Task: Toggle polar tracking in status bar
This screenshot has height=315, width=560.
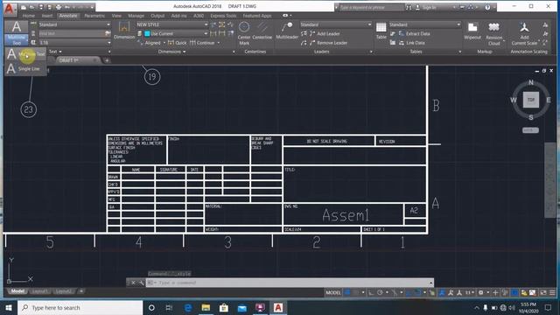Action: coord(380,292)
